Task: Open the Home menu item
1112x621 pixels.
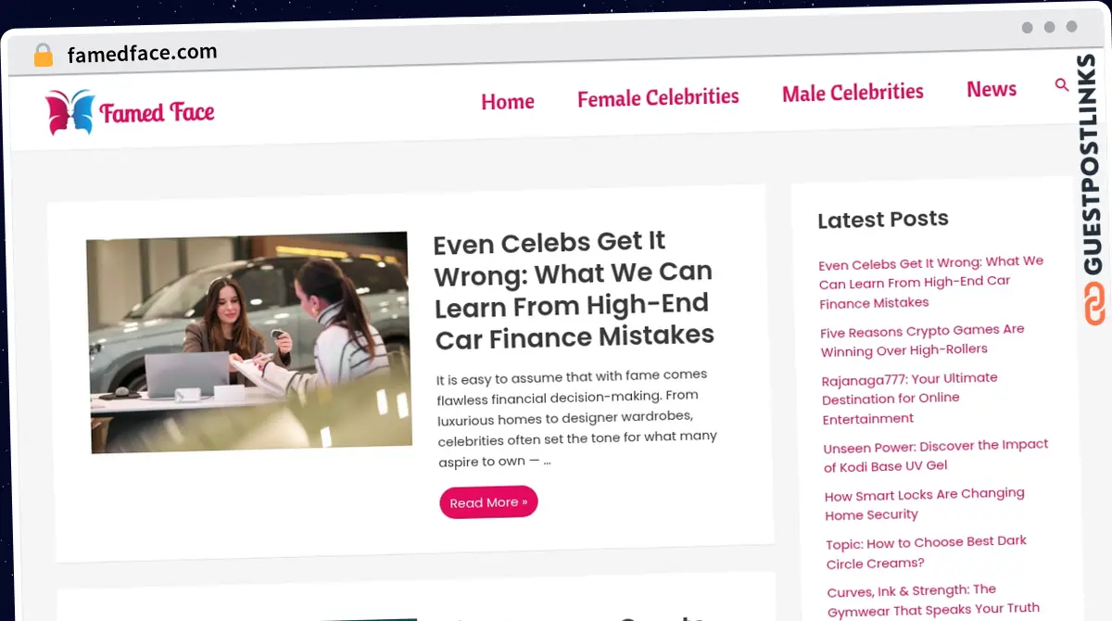Action: click(x=508, y=101)
